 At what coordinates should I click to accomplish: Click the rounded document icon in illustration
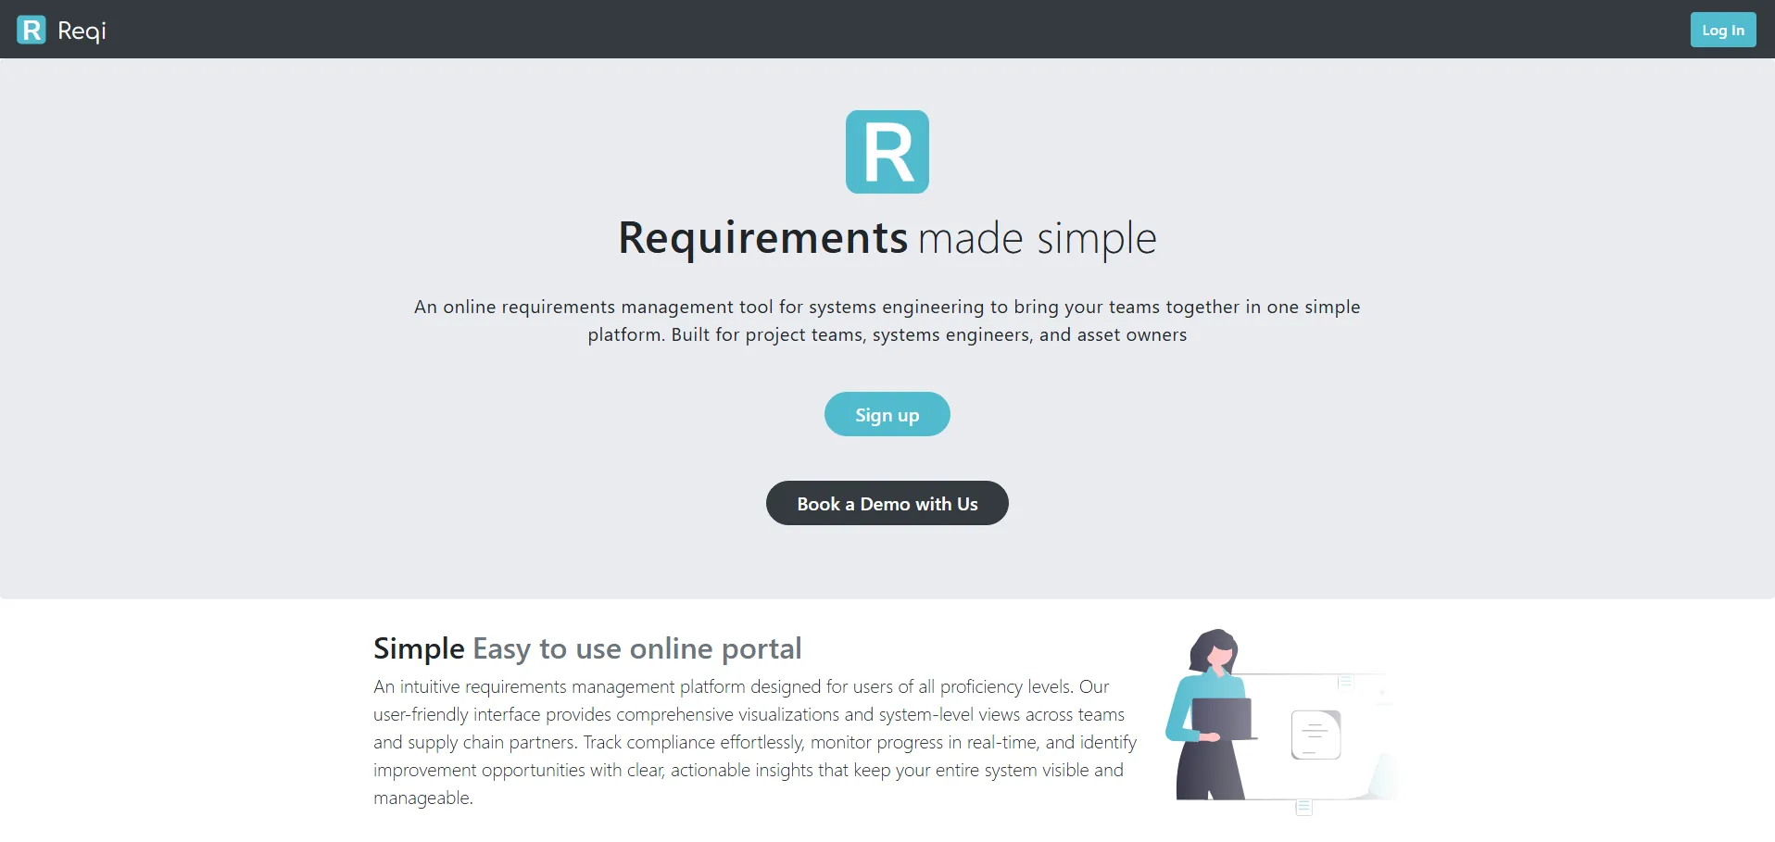[1316, 735]
